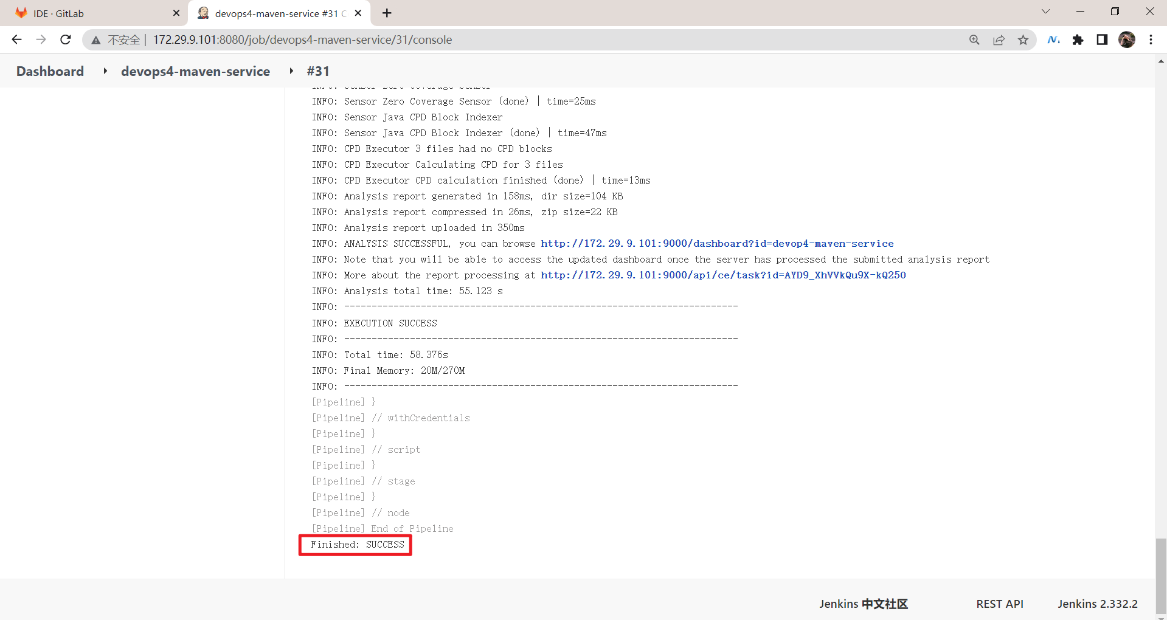Open the browser profile avatar
The image size is (1167, 620).
(x=1126, y=40)
